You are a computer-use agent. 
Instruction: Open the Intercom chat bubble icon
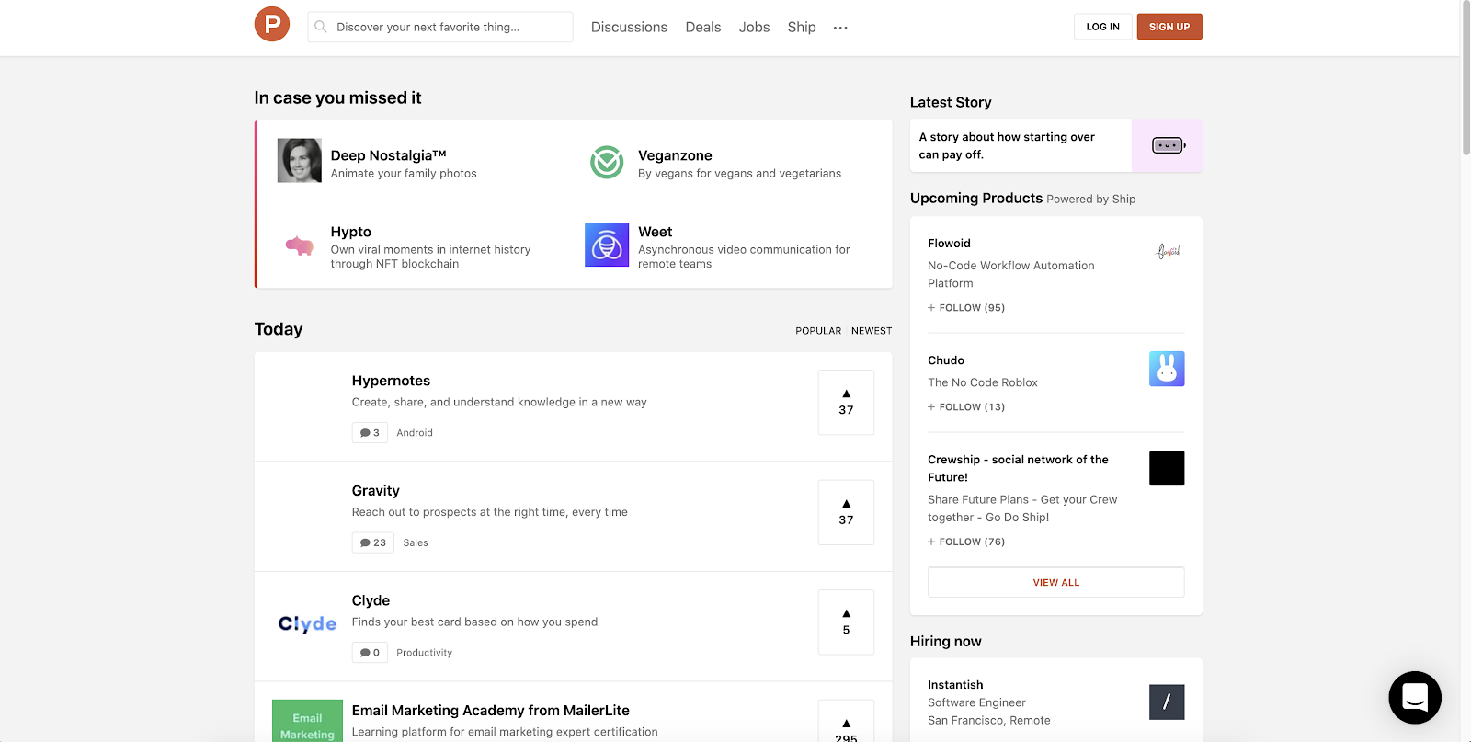pos(1415,698)
